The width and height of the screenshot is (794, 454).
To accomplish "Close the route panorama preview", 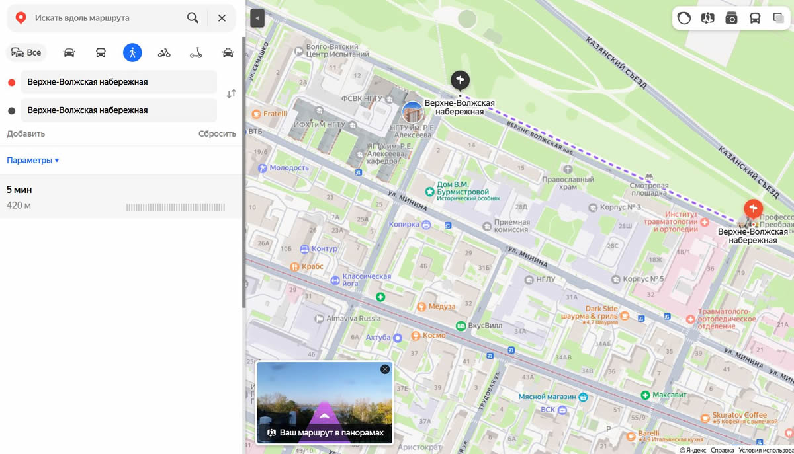I will point(385,369).
